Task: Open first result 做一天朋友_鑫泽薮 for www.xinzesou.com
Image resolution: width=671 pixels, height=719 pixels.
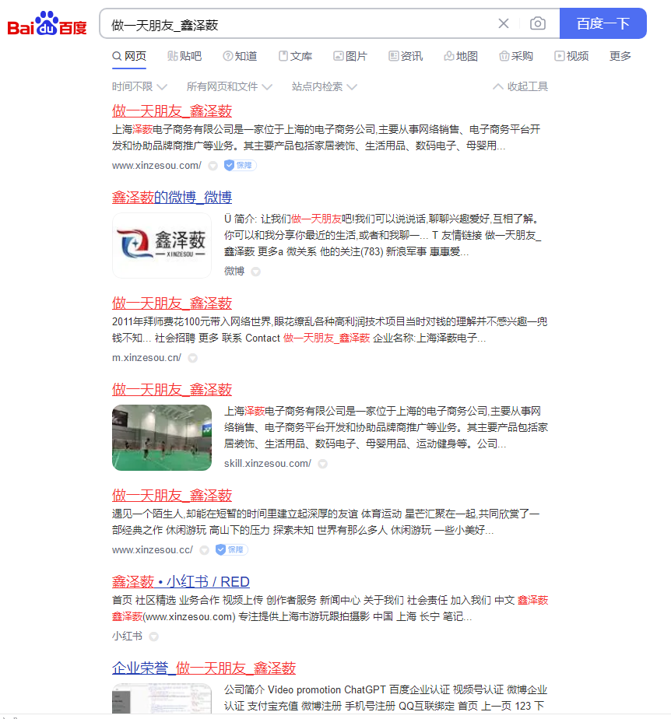Action: (172, 111)
